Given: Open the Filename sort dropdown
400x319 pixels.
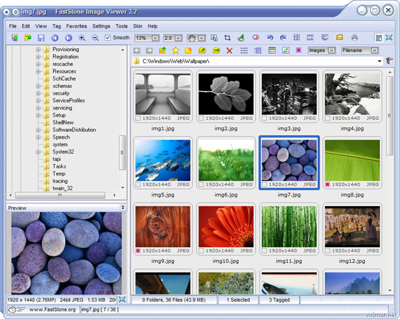Looking at the screenshot, I should point(373,50).
